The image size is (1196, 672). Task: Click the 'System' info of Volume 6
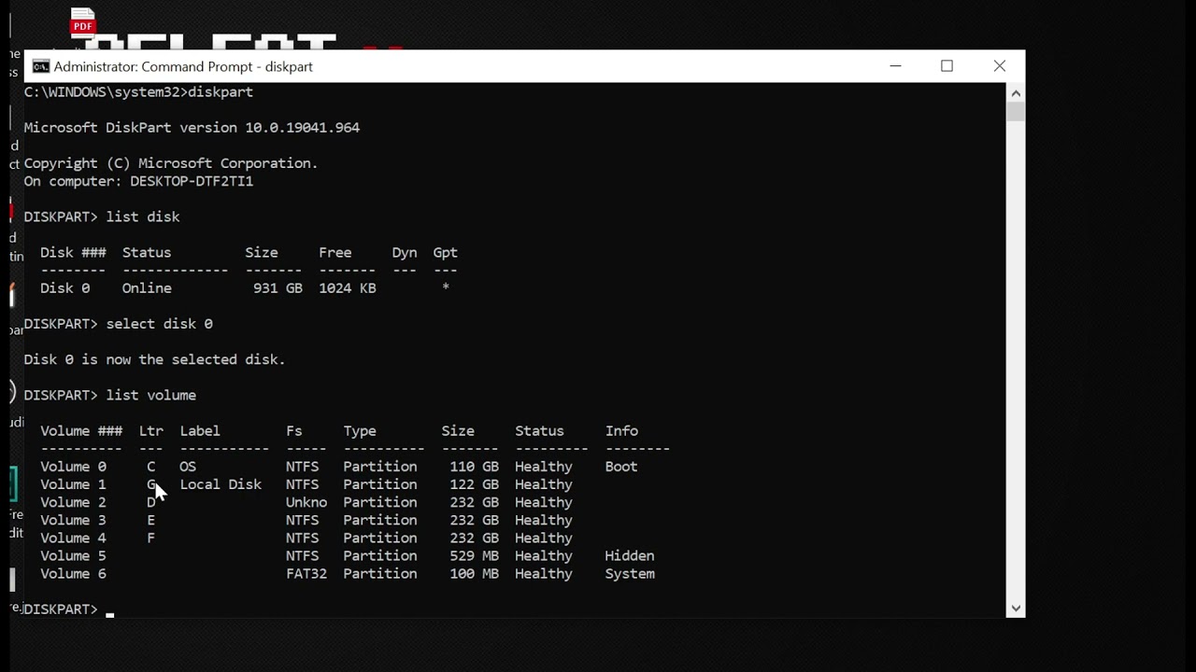630,574
